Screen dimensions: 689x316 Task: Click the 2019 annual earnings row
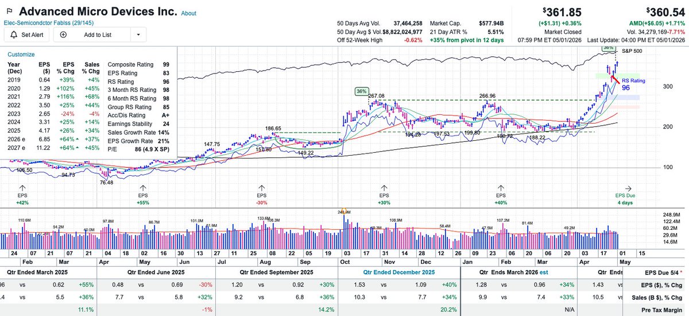pos(53,80)
